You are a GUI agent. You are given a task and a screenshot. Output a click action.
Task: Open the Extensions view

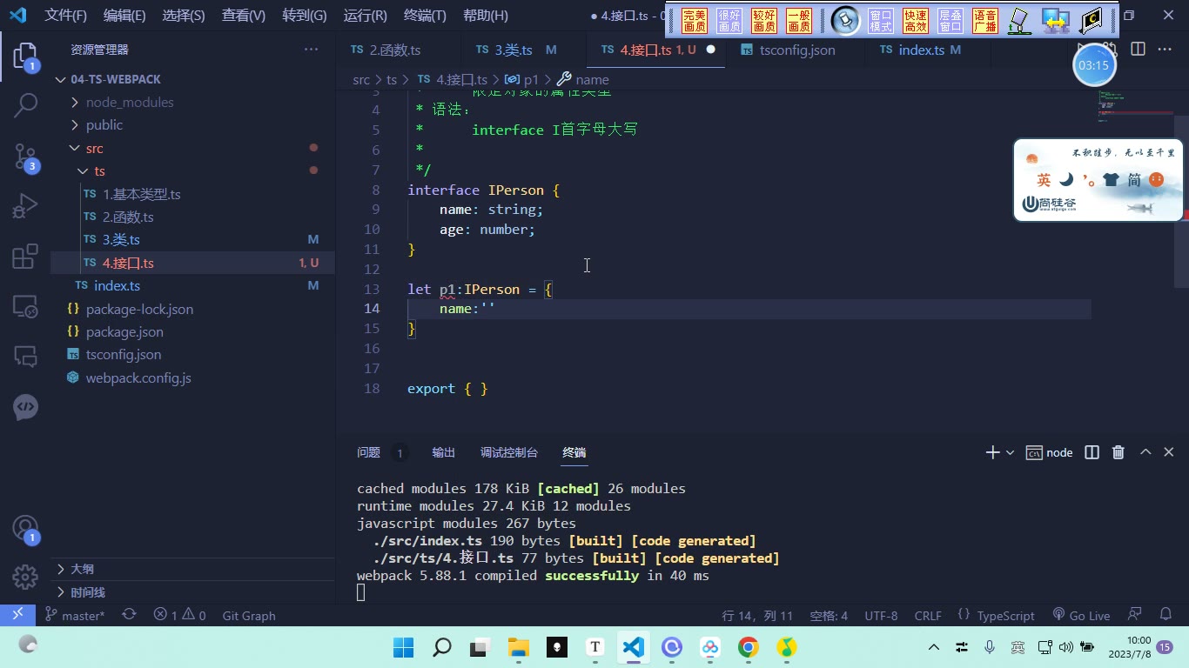[25, 257]
